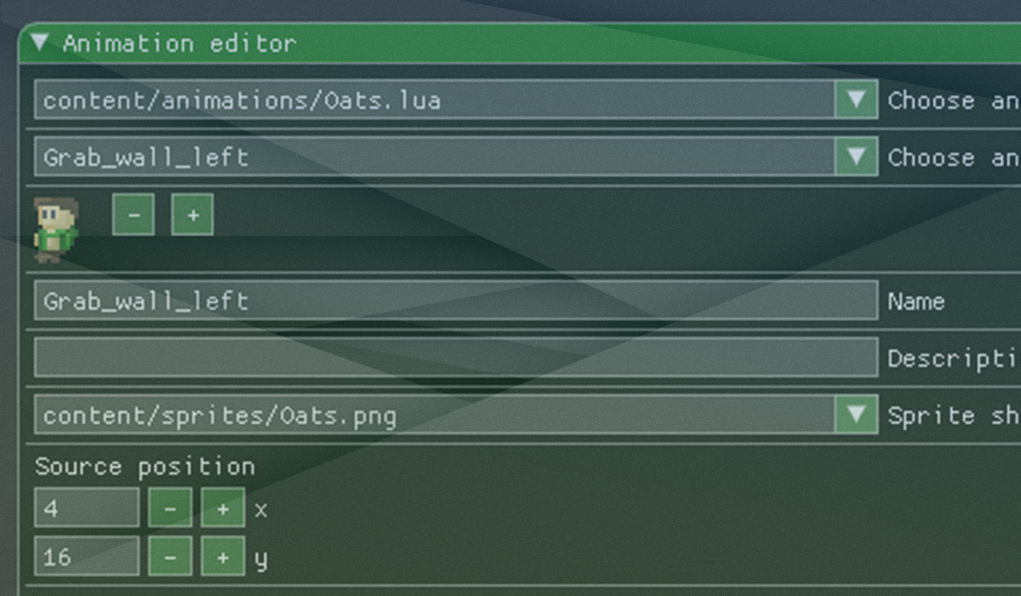Click the source x field showing 4

click(87, 508)
